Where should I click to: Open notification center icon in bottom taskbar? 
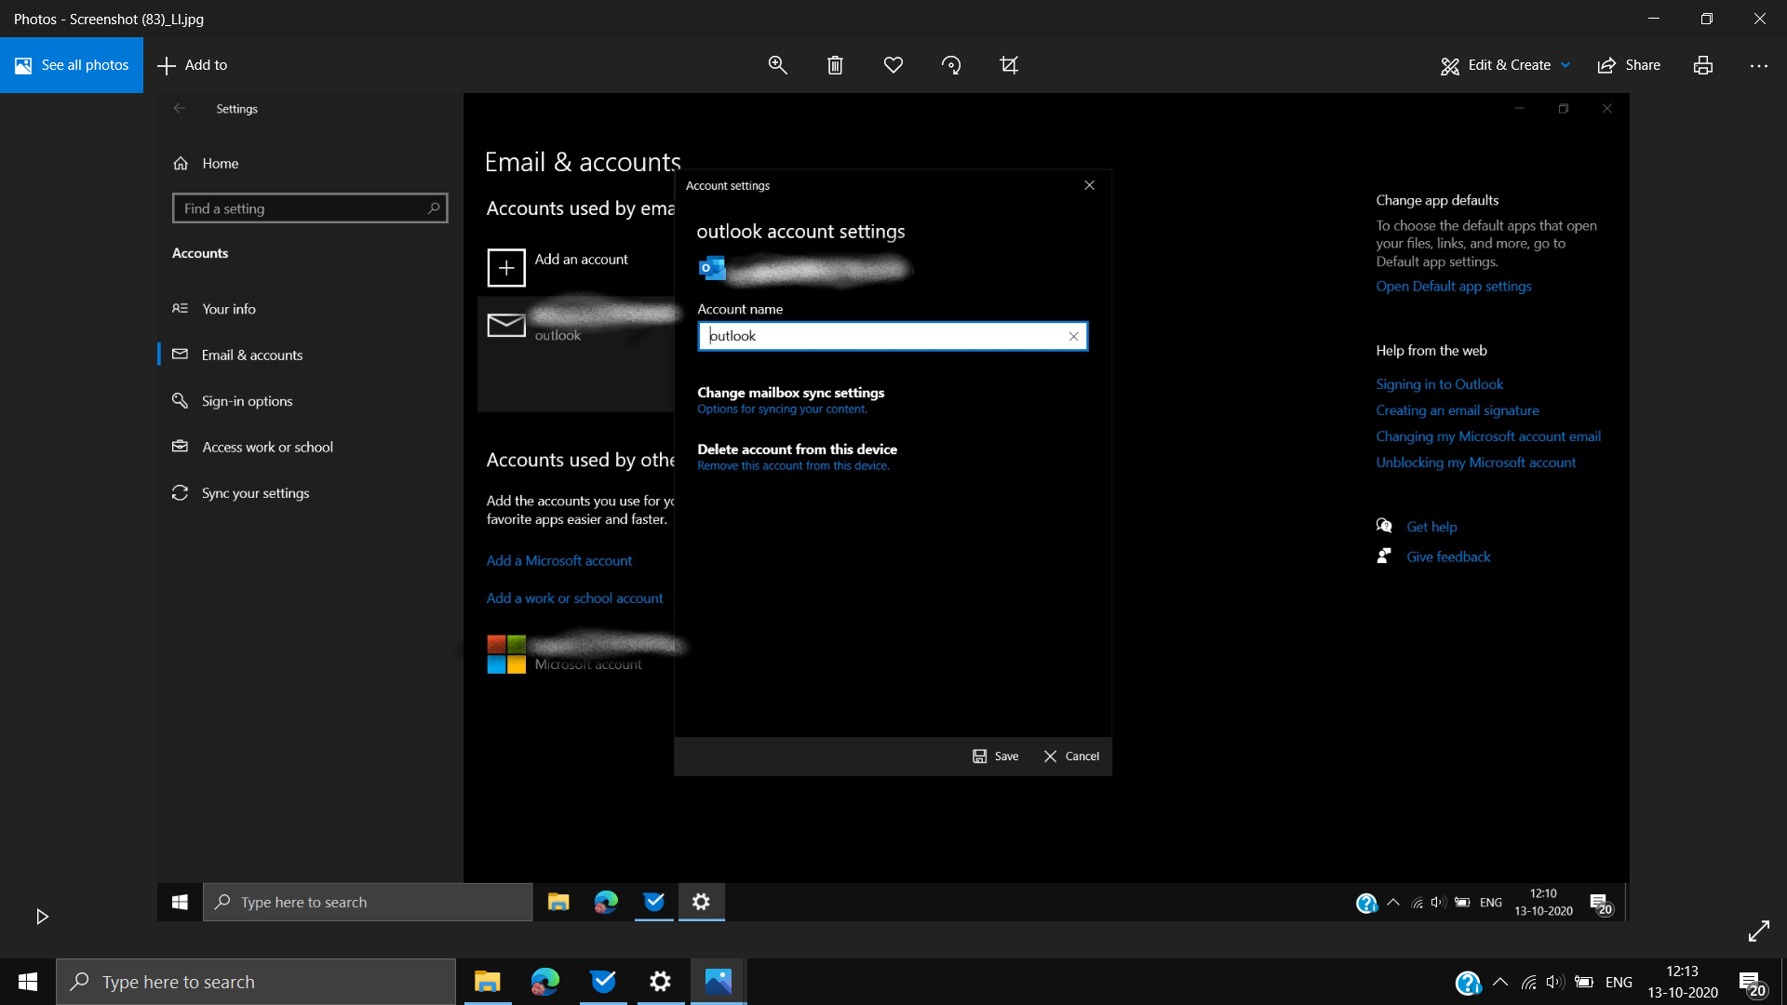pyautogui.click(x=1752, y=983)
